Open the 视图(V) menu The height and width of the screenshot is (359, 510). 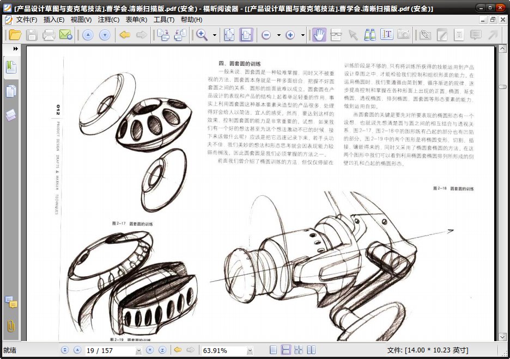(x=81, y=20)
